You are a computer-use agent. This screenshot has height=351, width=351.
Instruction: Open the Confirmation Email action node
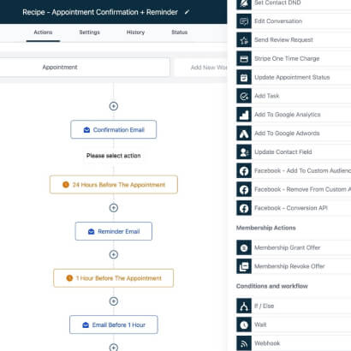pos(114,129)
